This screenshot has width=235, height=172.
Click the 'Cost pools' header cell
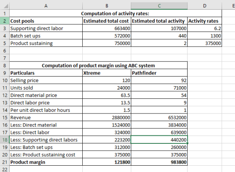46,21
